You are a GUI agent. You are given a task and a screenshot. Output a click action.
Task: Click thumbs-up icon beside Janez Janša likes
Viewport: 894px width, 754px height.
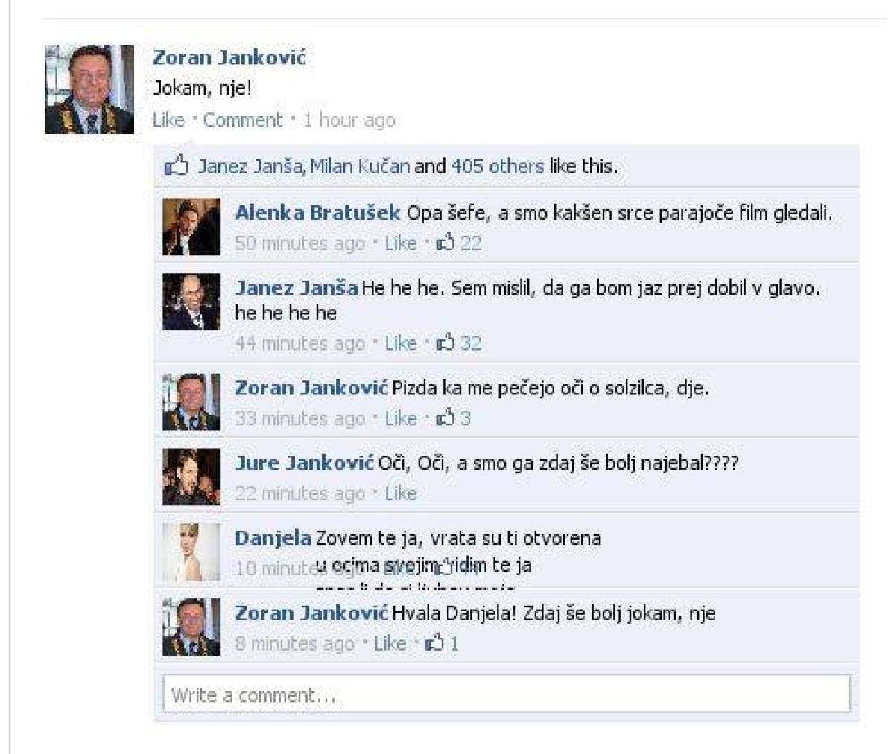point(176,165)
